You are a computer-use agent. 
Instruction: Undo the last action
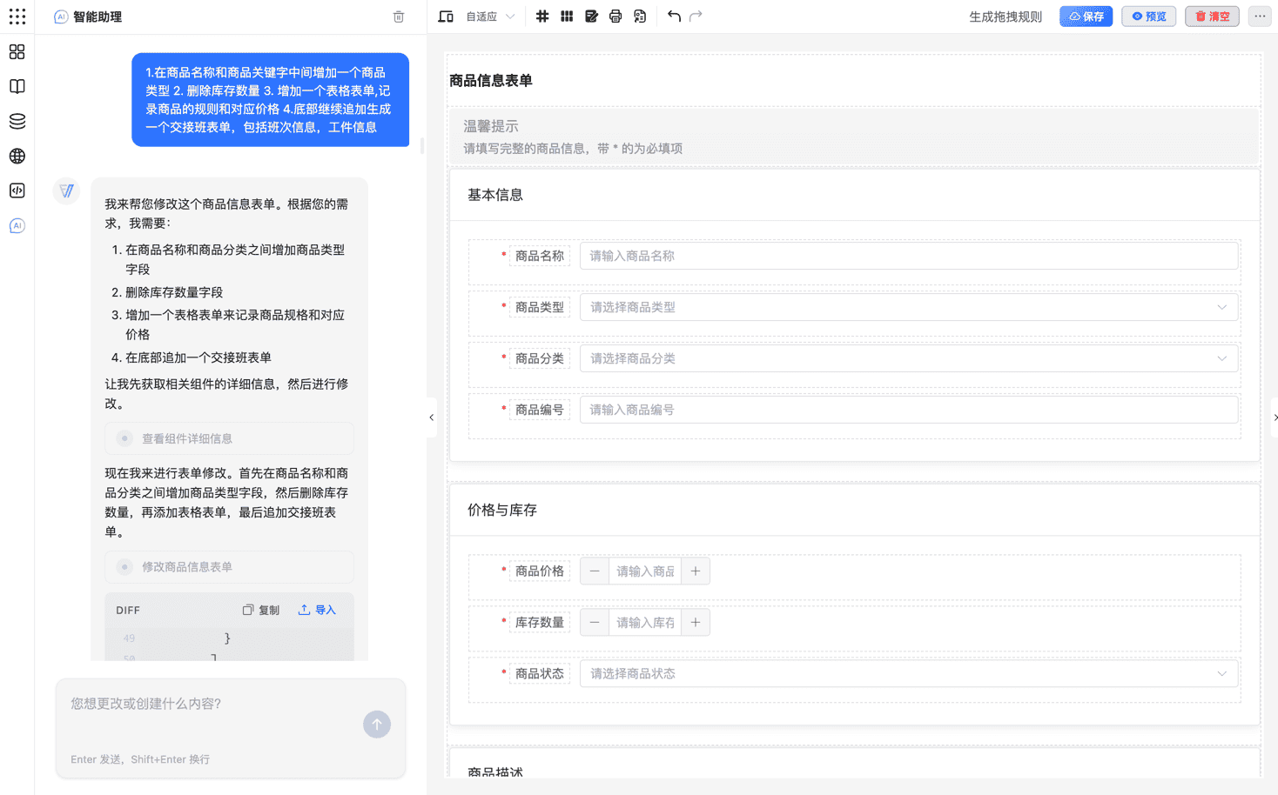click(674, 17)
